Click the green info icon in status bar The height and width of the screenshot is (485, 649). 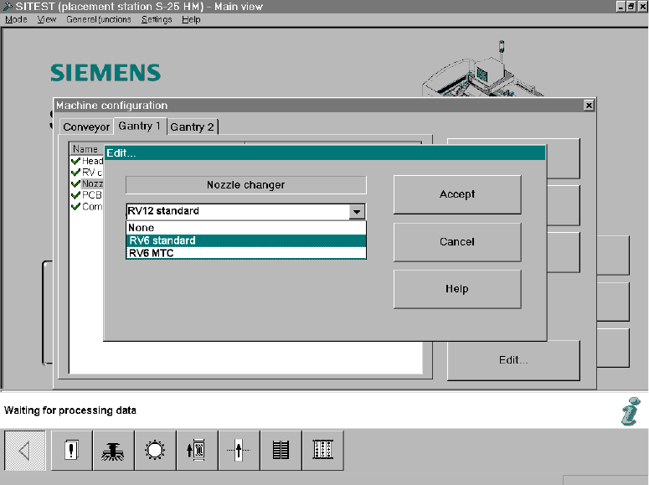pyautogui.click(x=628, y=410)
